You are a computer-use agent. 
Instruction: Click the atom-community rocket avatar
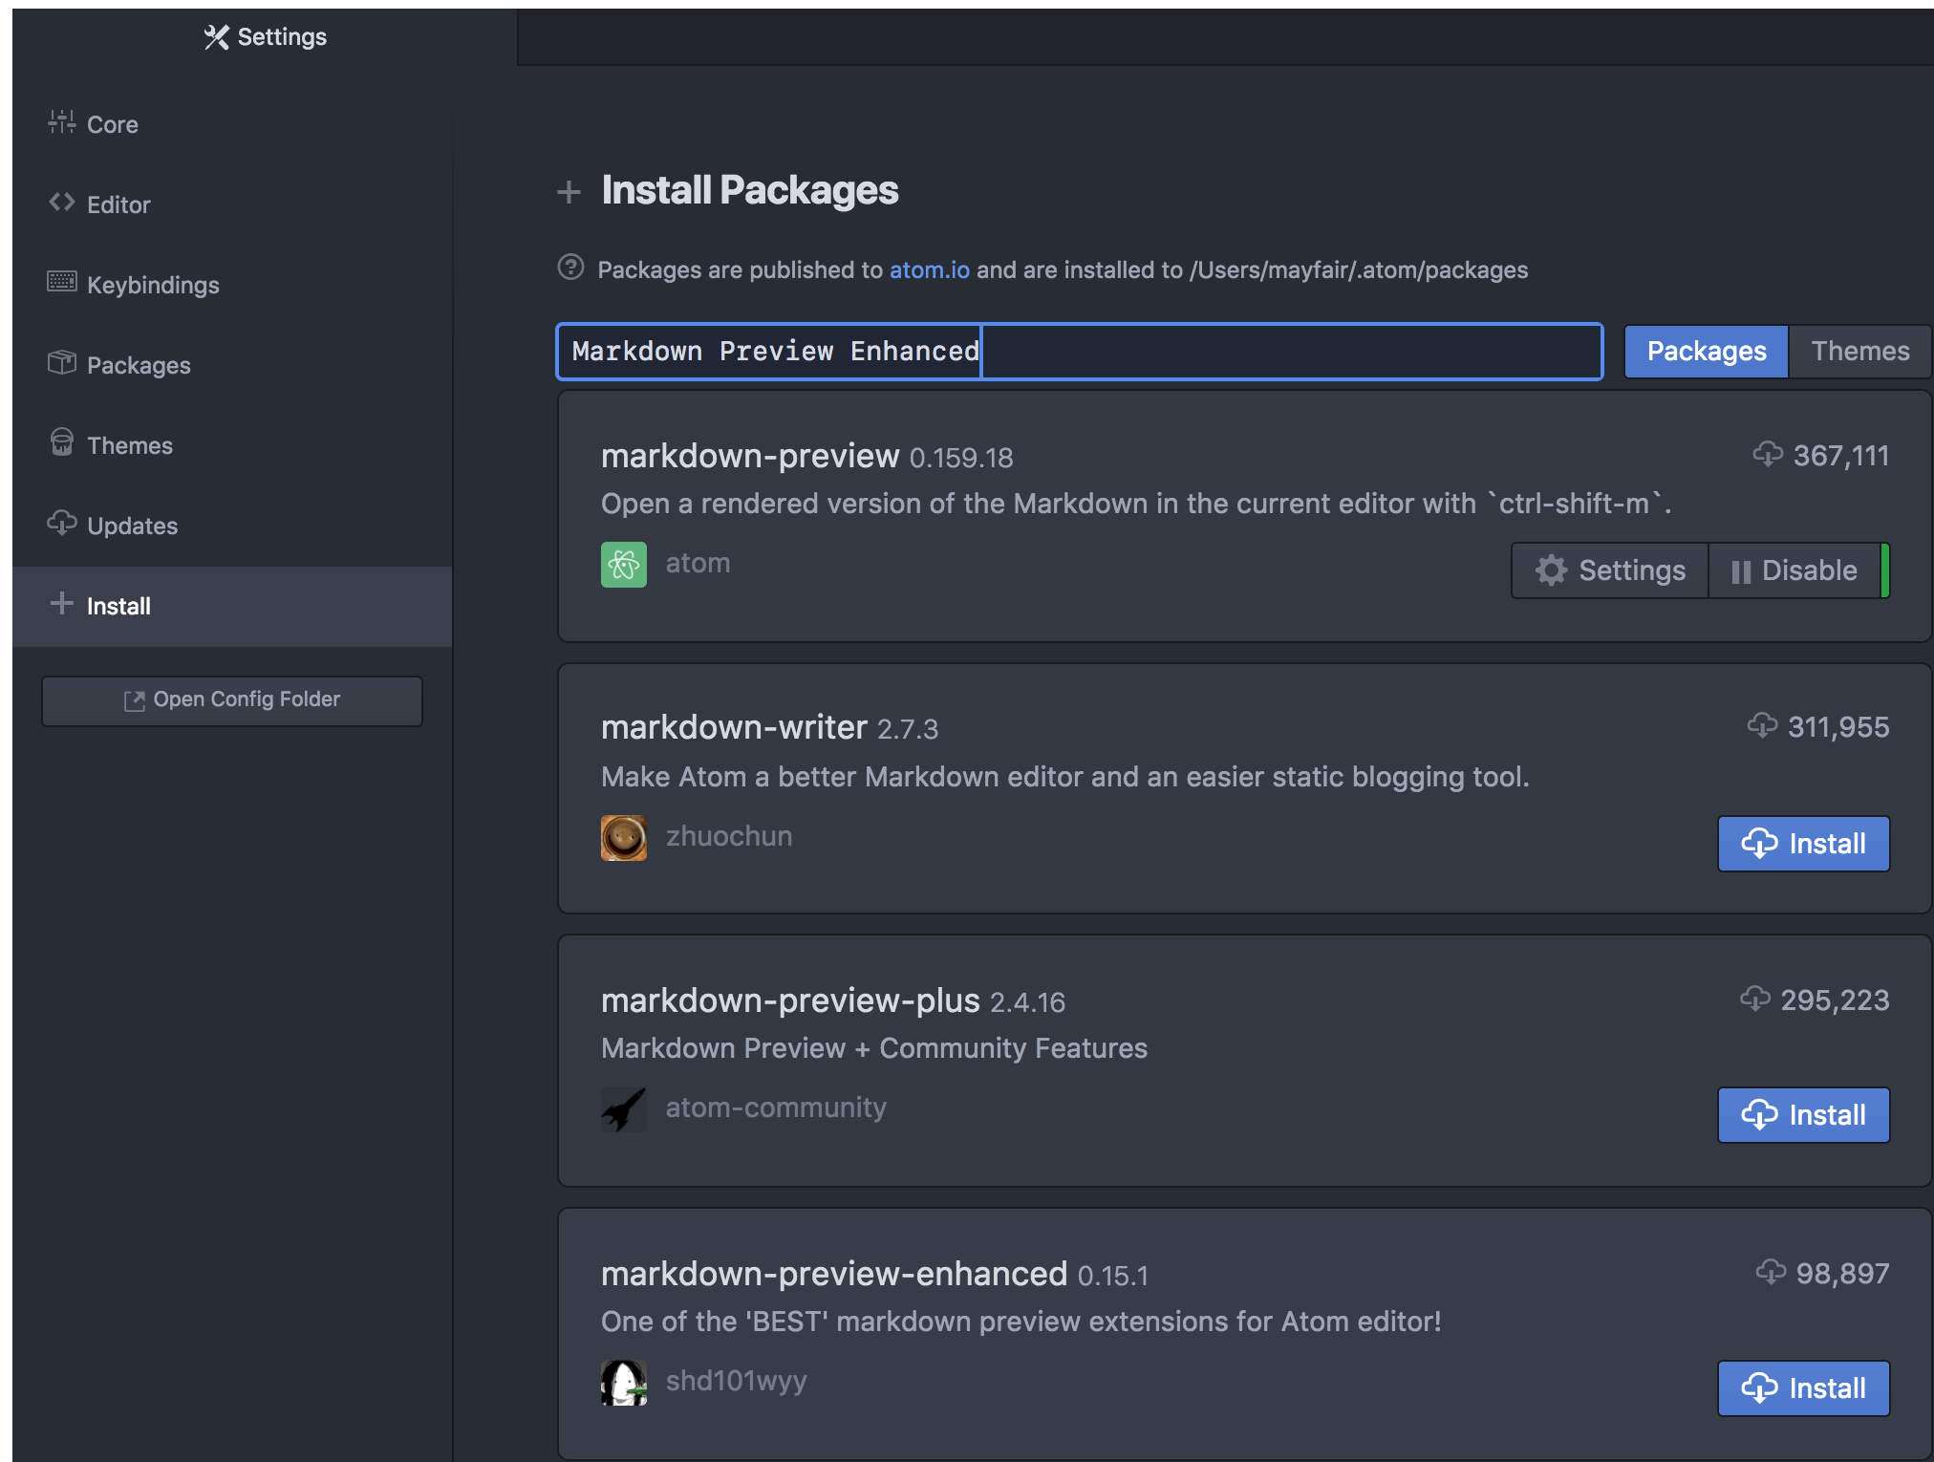623,1108
